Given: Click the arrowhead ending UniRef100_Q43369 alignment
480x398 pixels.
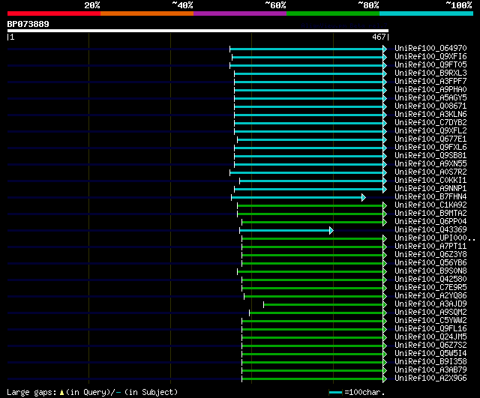Looking at the screenshot, I should (331, 231).
